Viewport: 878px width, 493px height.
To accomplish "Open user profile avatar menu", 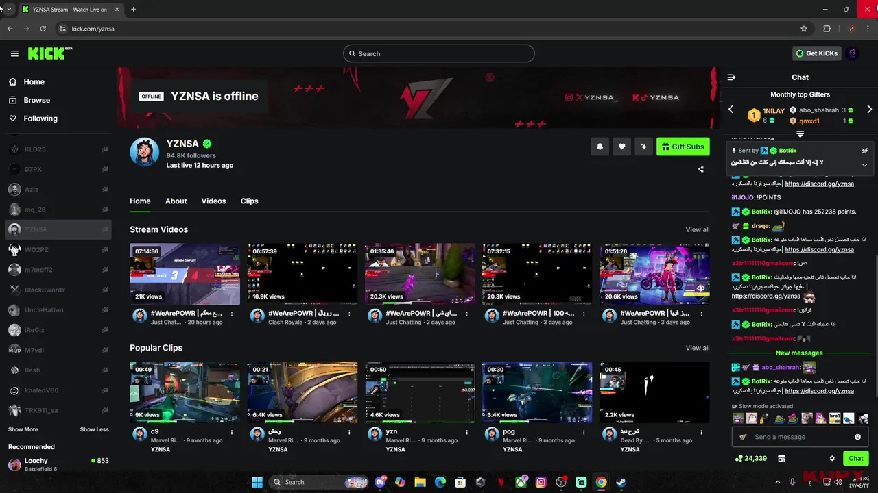I will 853,53.
